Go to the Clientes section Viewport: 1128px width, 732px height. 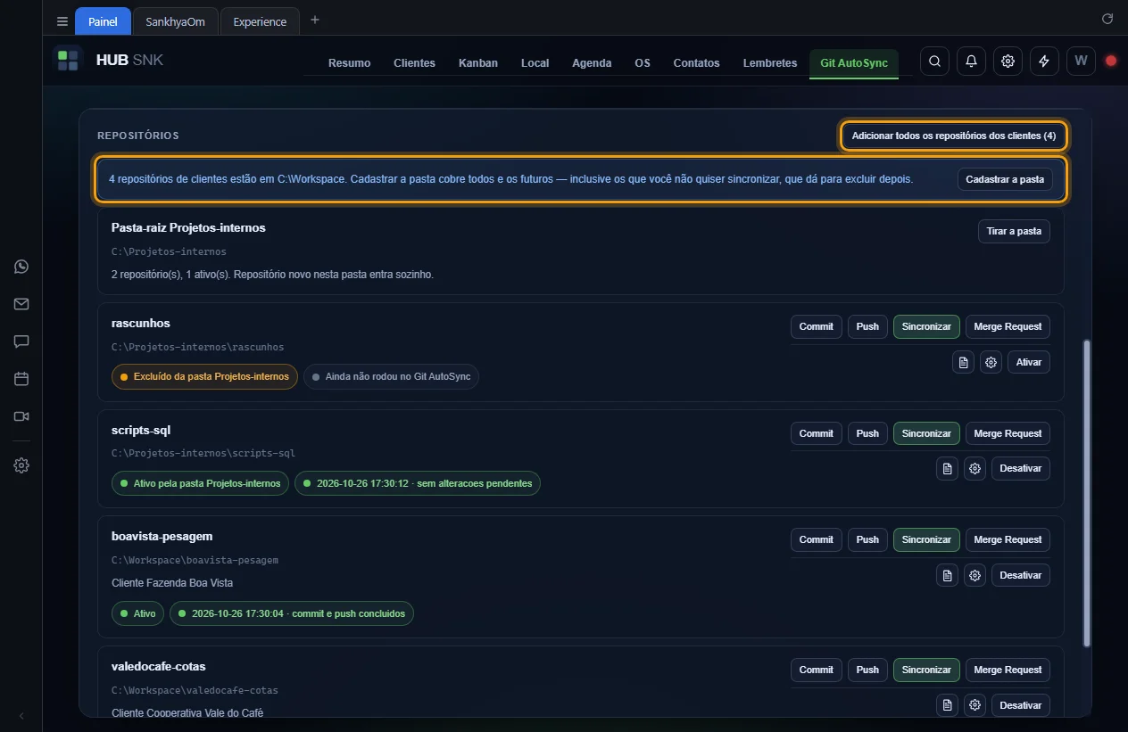414,63
